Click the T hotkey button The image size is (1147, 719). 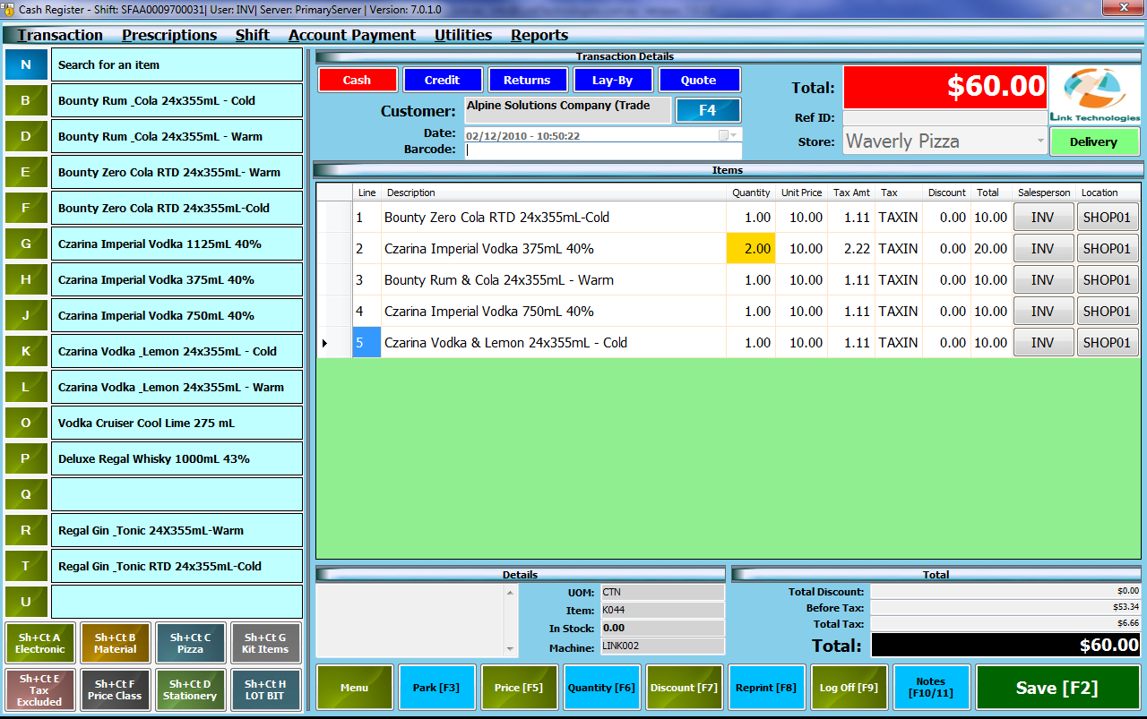[x=26, y=566]
